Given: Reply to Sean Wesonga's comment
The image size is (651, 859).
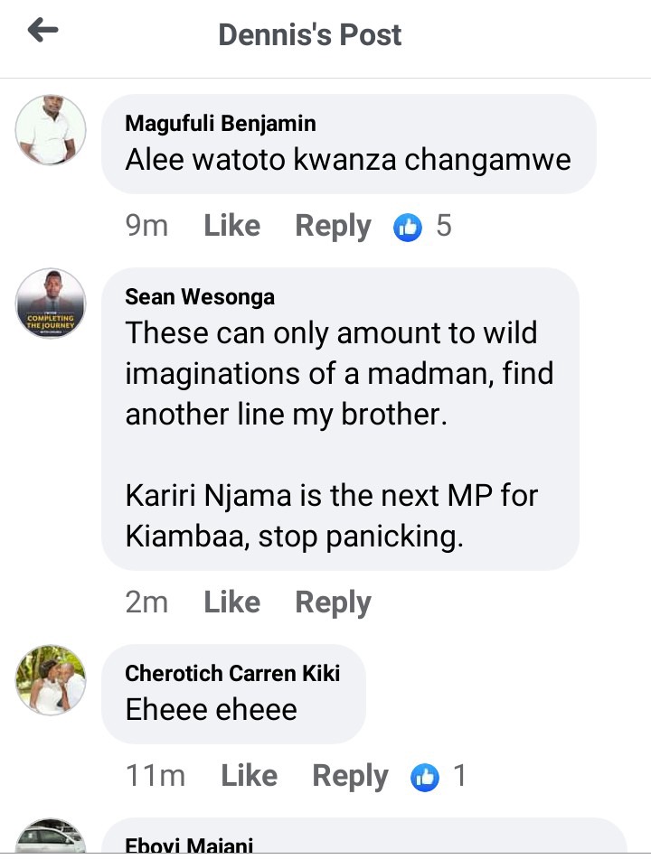Looking at the screenshot, I should [333, 602].
